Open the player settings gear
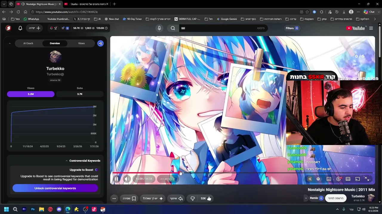 pyautogui.click(x=338, y=179)
